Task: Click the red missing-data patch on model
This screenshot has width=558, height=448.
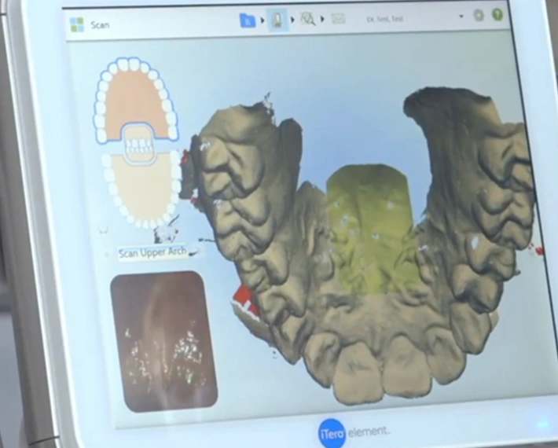Action: (x=245, y=301)
